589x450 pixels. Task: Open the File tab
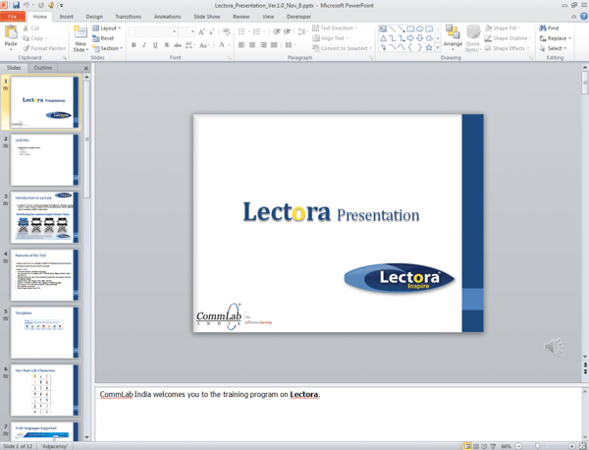[13, 16]
